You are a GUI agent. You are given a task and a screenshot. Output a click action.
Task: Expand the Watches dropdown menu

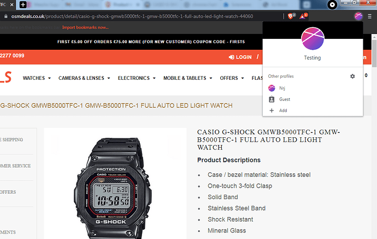[x=37, y=78]
